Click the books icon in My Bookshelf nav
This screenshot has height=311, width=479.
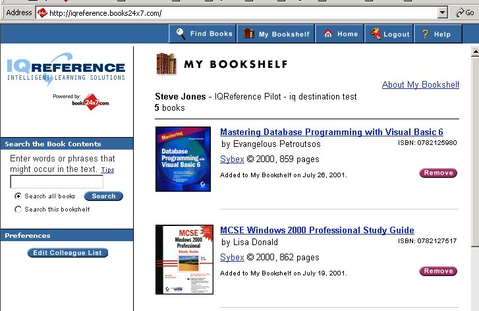[249, 34]
